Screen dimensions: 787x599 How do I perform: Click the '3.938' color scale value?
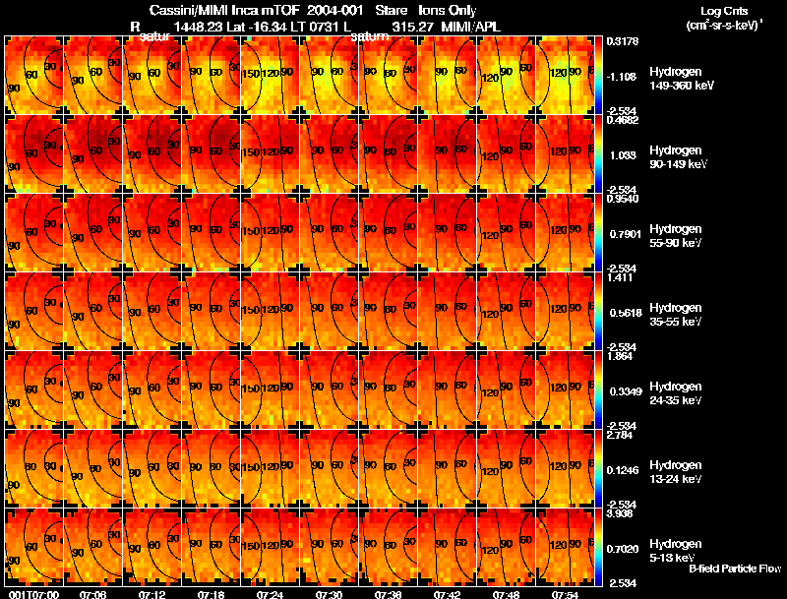(621, 513)
